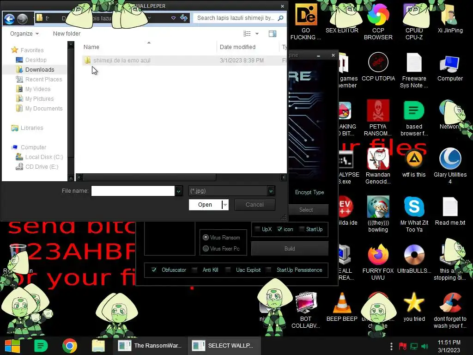Open File name history dropdown

(179, 191)
